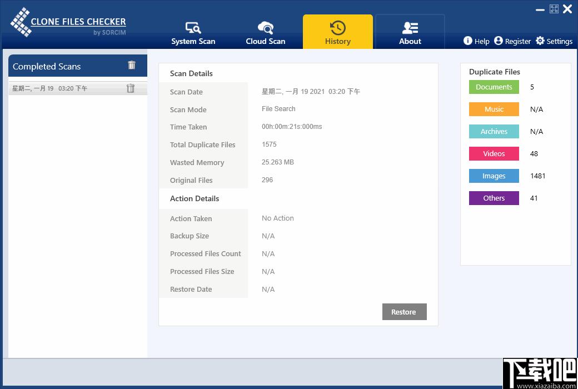Click the Help info icon
Viewport: 578px width, 389px height.
[467, 41]
